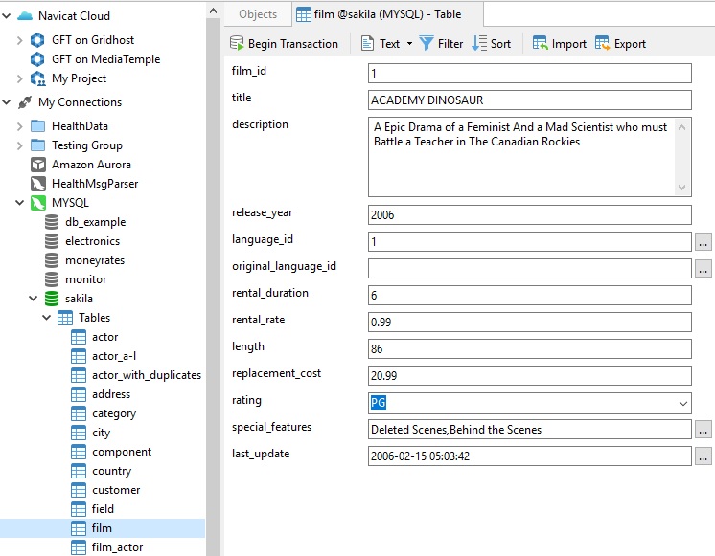Click into the rental_rate field

click(x=529, y=322)
